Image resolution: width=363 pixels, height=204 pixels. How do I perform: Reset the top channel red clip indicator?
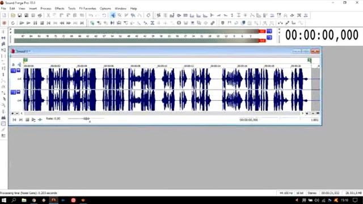pos(262,31)
